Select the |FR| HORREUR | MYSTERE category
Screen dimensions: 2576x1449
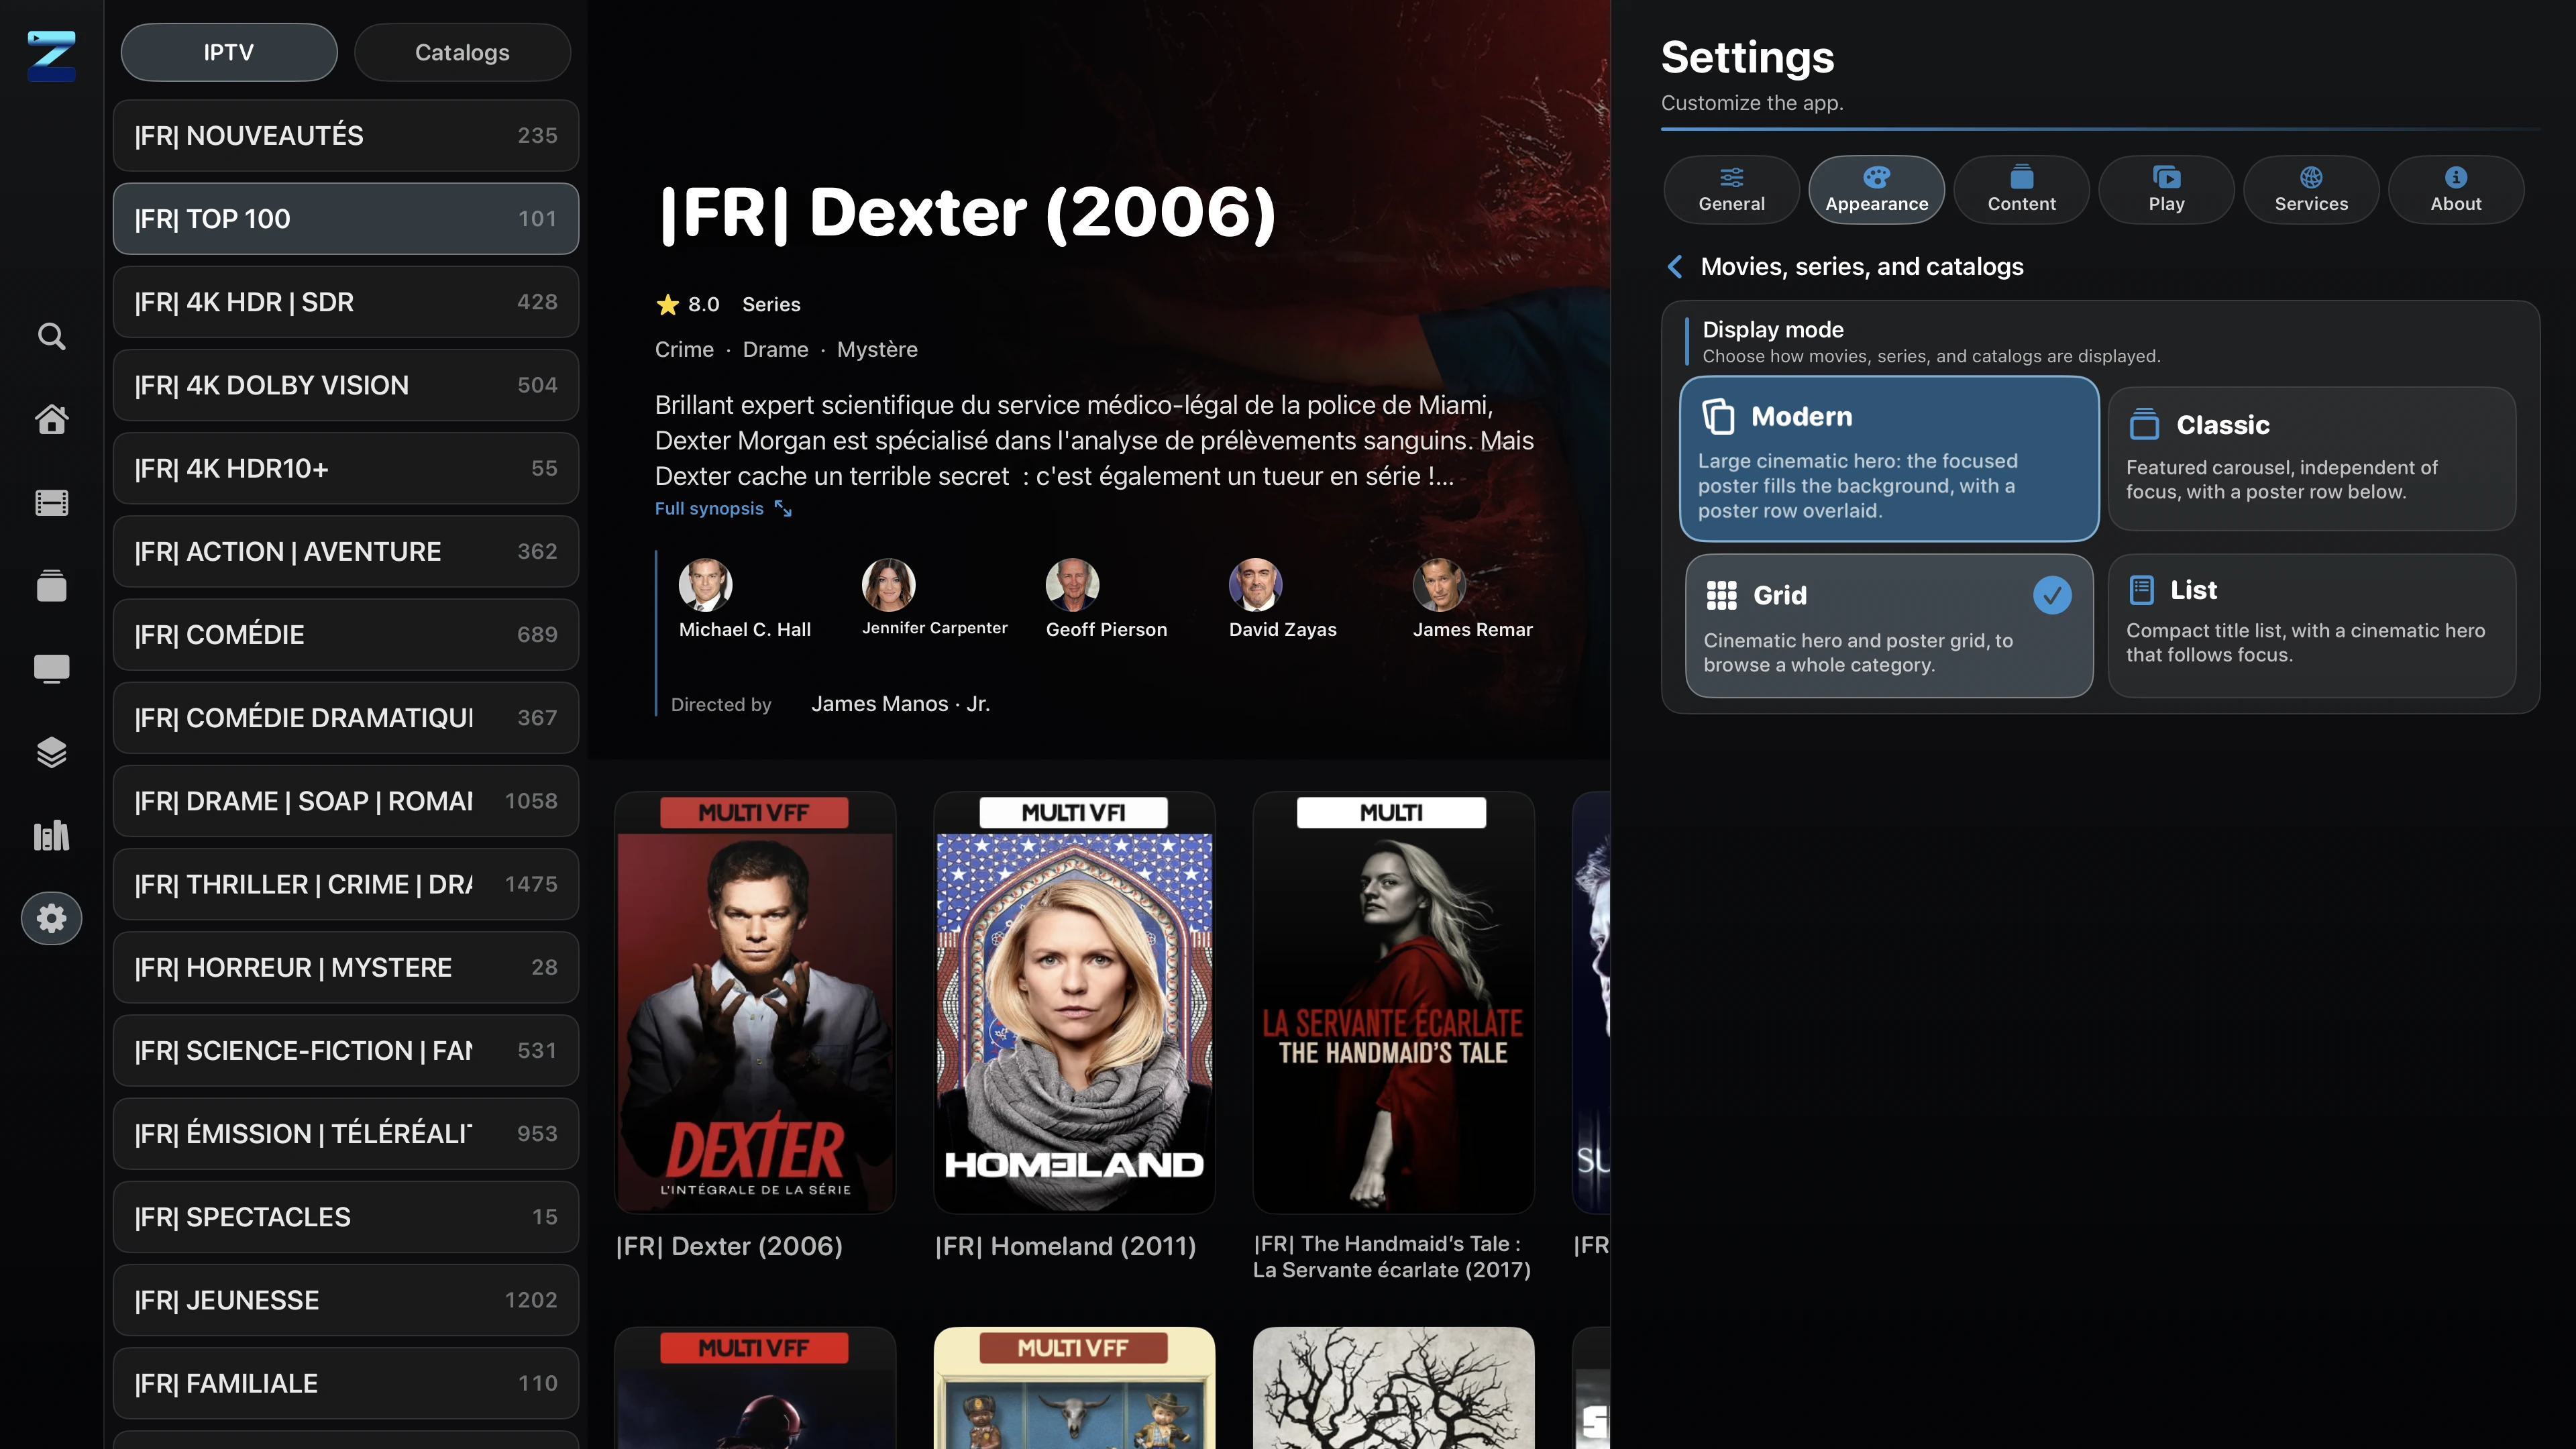(x=346, y=967)
